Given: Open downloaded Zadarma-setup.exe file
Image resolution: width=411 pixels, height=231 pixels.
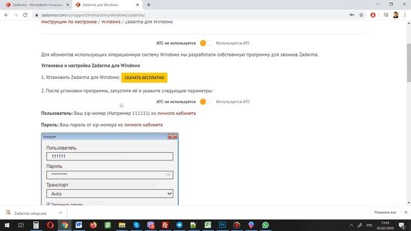Looking at the screenshot, I should coord(30,213).
